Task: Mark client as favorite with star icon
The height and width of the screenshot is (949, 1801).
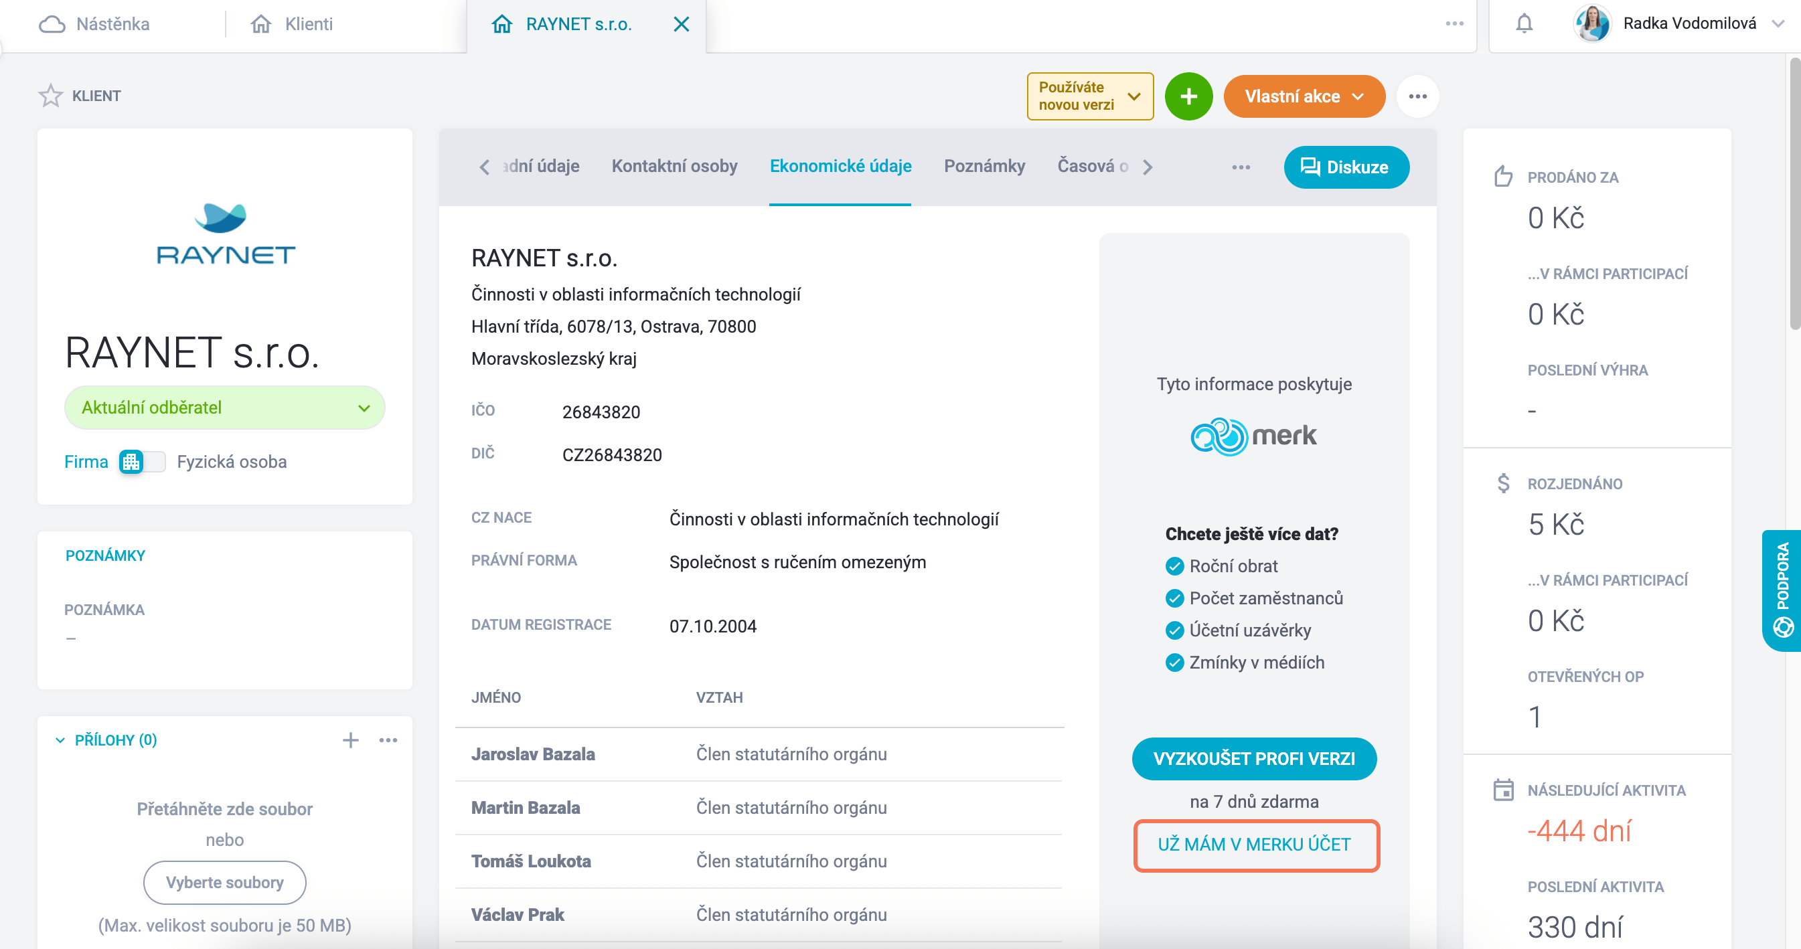Action: (x=50, y=96)
